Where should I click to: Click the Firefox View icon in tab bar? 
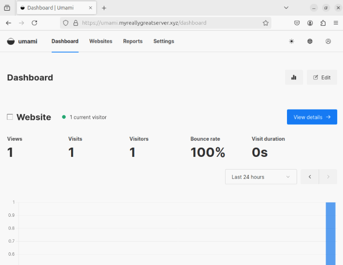pyautogui.click(x=7, y=8)
